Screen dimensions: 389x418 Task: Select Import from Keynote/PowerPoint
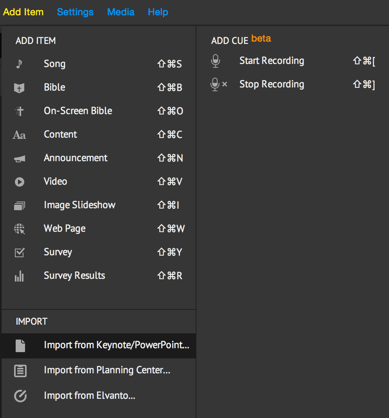[x=99, y=346]
